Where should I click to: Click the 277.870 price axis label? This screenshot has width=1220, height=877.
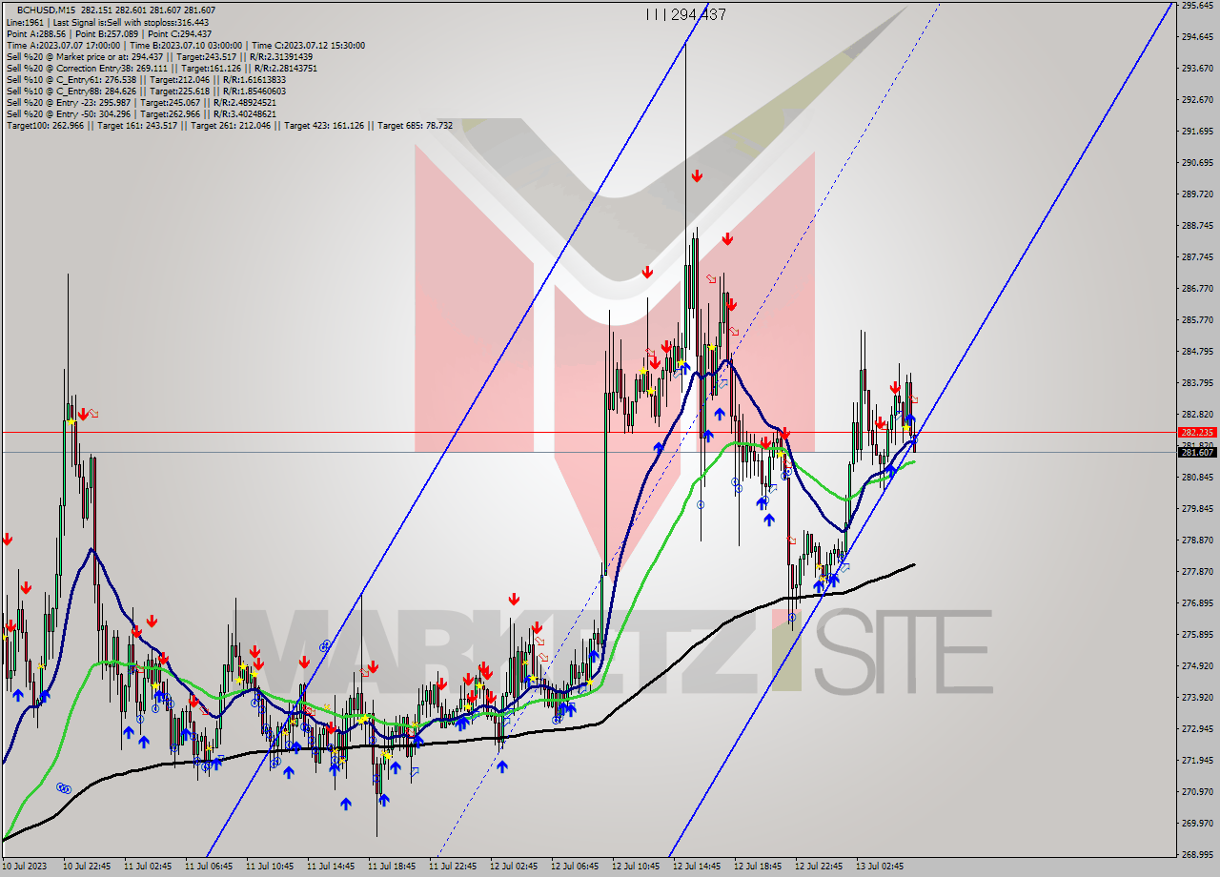(x=1198, y=572)
